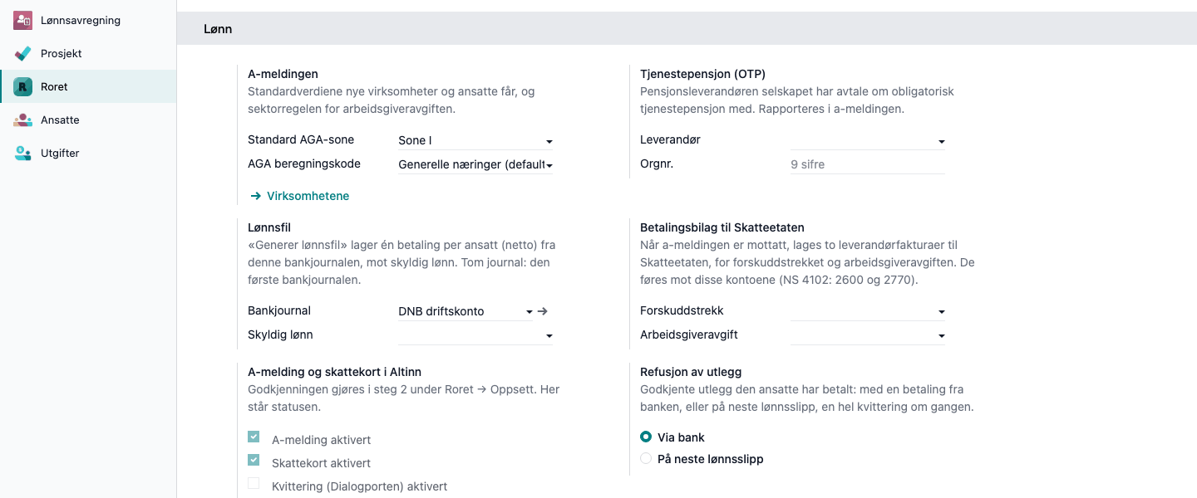Open the Forskuddstrekk account dropdown
The height and width of the screenshot is (498, 1197).
click(x=868, y=311)
